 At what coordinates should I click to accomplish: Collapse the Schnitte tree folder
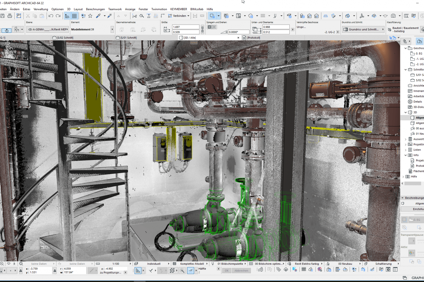click(406, 70)
